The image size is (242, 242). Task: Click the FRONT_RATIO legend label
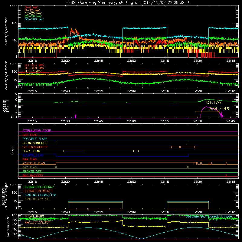34,216
